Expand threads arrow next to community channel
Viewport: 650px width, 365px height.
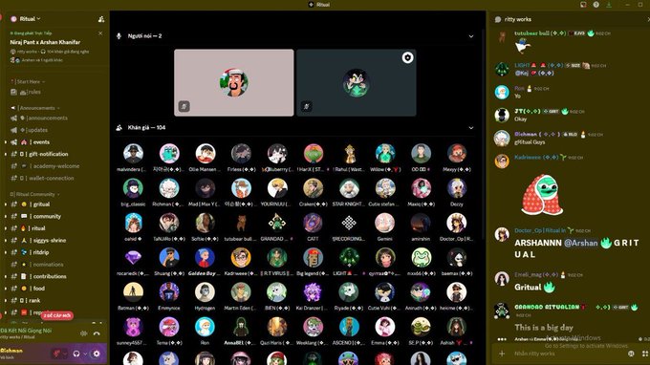(6, 216)
